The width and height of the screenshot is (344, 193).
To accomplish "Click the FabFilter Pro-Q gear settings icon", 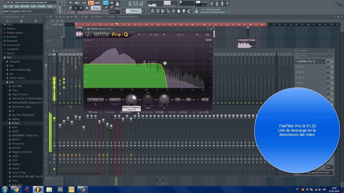I will (88, 29).
